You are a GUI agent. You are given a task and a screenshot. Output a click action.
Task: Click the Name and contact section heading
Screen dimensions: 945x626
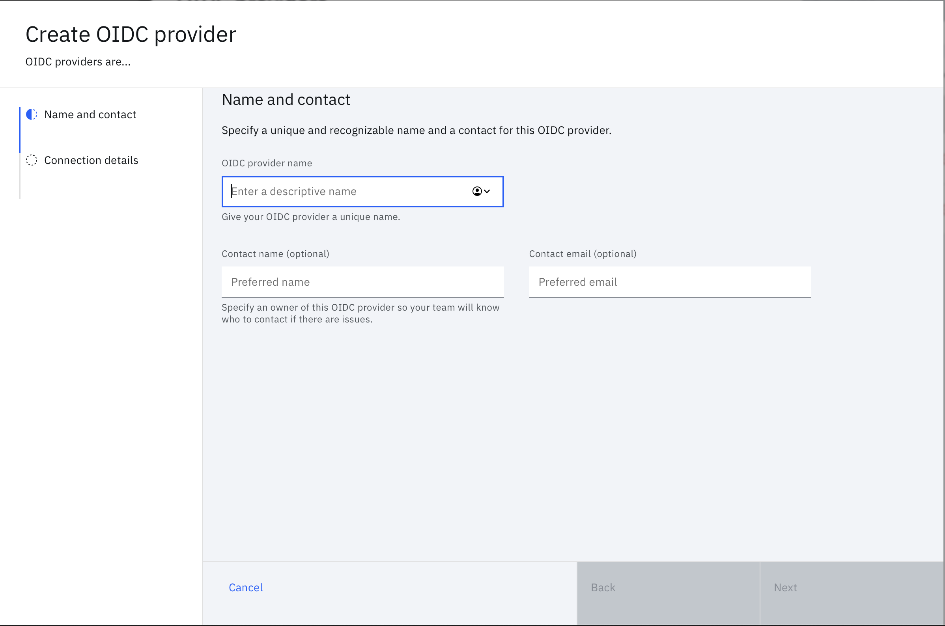click(x=286, y=99)
